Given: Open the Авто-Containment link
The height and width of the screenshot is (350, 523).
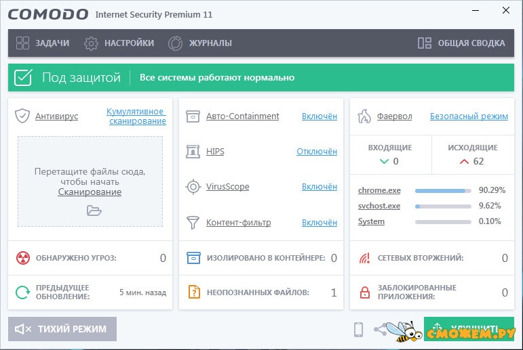Looking at the screenshot, I should click(x=242, y=116).
